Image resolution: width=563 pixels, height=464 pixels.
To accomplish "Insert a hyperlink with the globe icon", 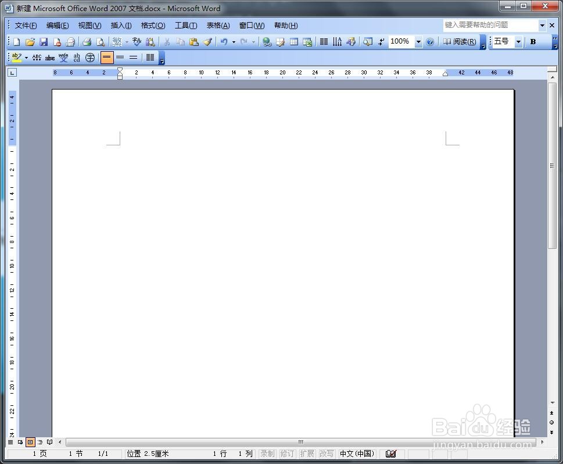I will [267, 42].
